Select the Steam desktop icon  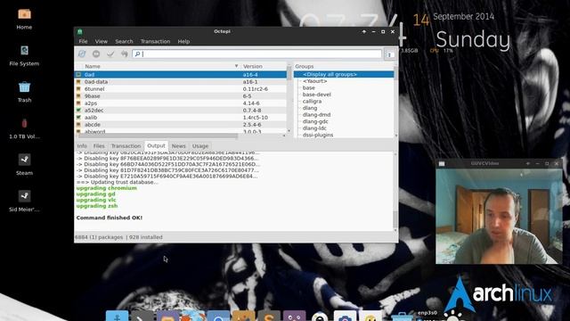(24, 164)
